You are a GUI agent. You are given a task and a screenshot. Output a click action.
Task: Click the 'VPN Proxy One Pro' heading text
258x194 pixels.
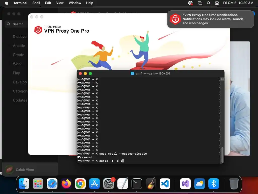point(67,31)
